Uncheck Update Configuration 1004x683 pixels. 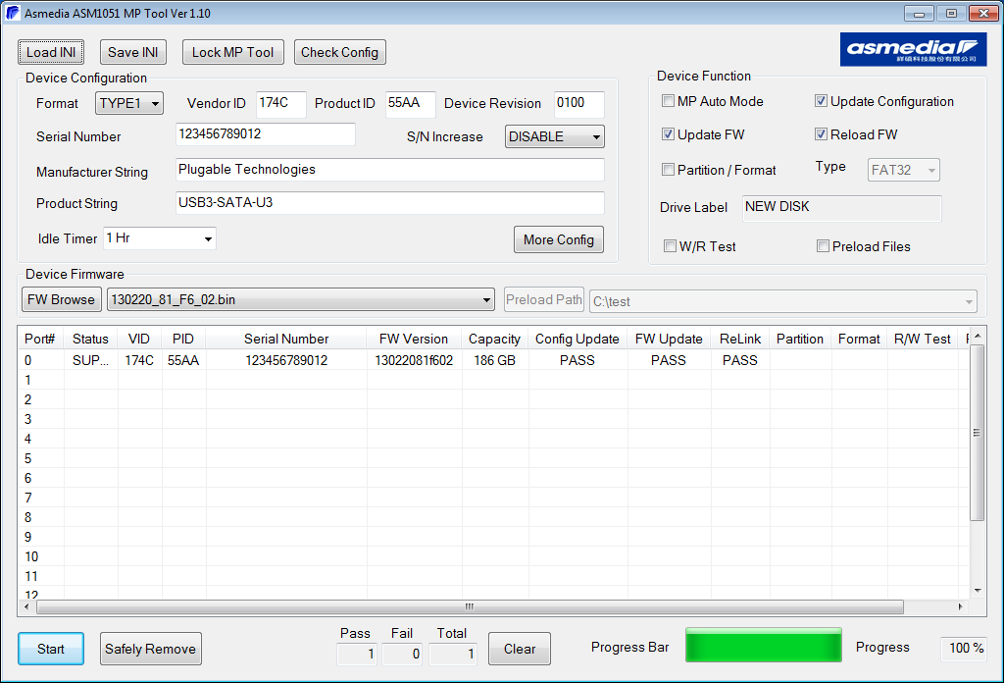click(821, 100)
